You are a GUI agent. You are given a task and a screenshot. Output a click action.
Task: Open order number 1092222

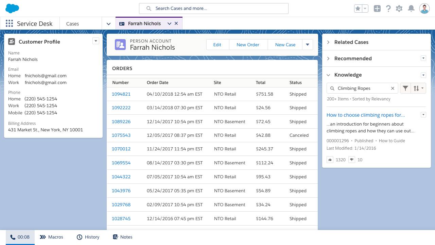[121, 108]
